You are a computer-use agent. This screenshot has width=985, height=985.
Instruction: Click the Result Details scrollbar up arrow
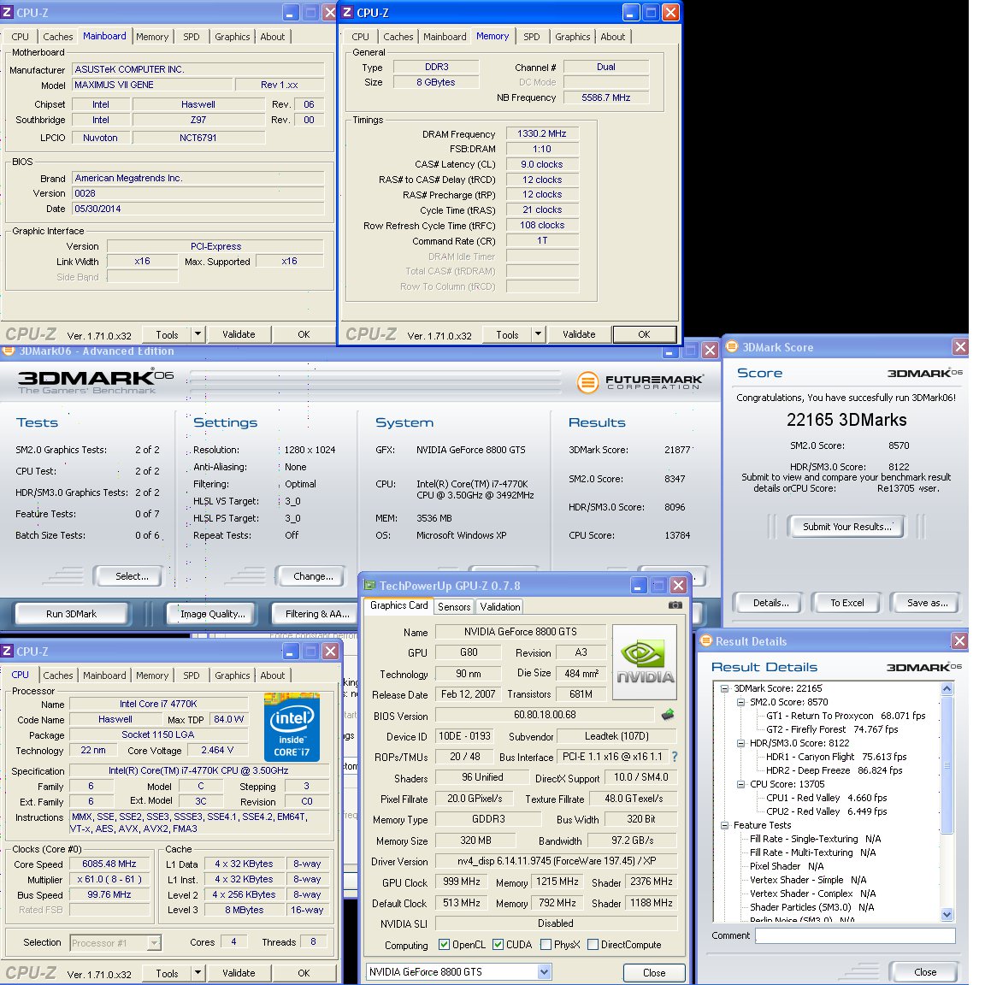[947, 688]
